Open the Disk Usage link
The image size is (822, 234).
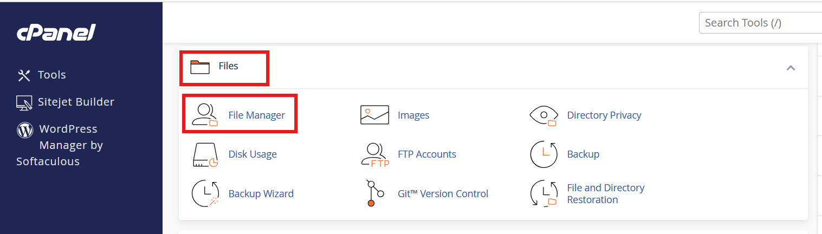[253, 154]
